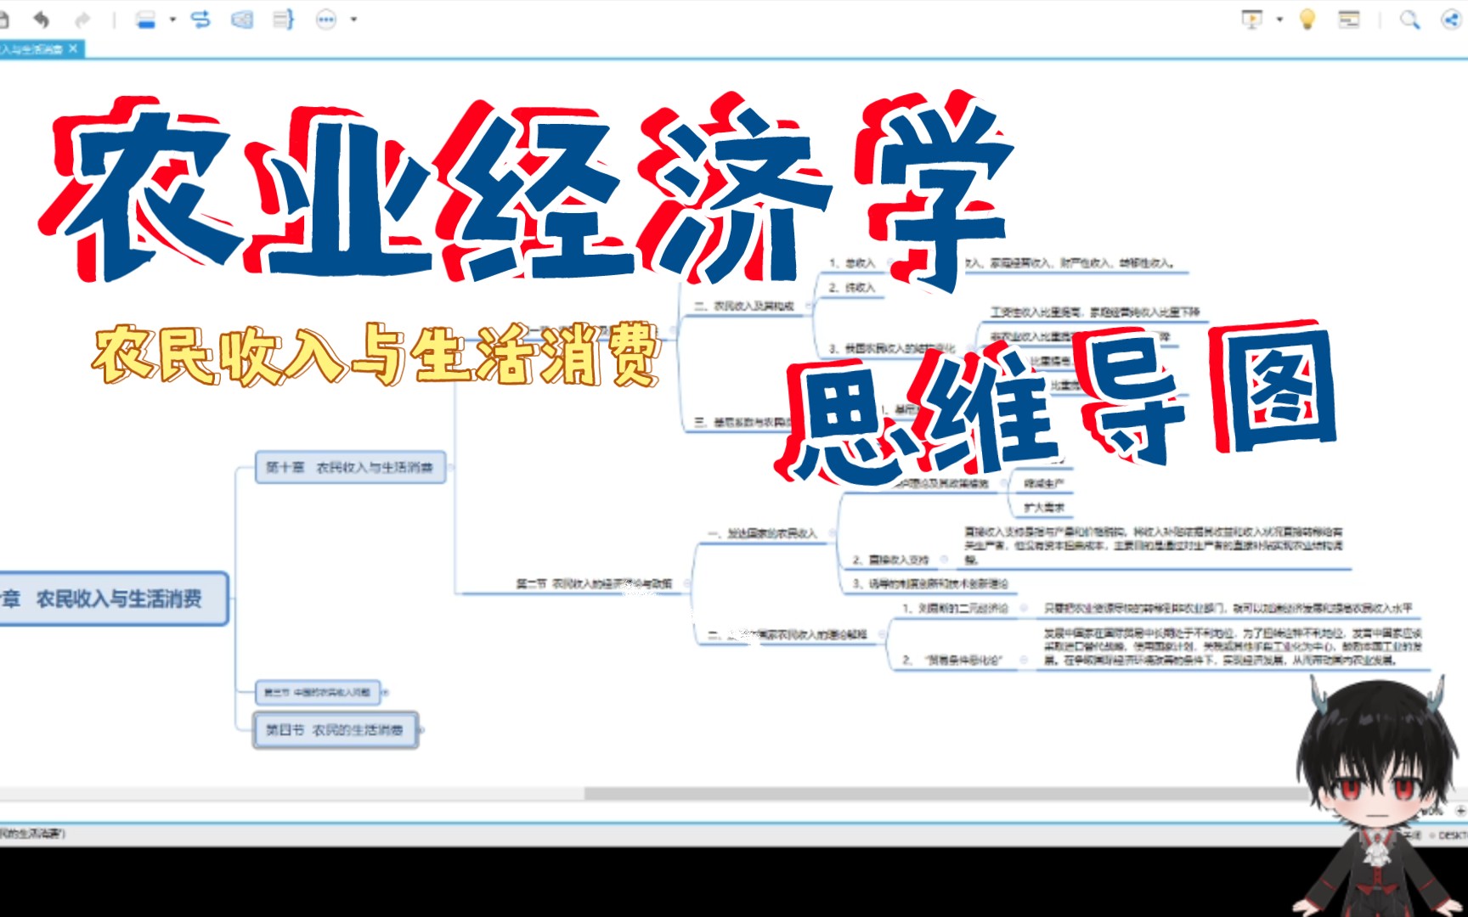This screenshot has height=917, width=1468.
Task: Collapse the 一、发达国家的农民收入 branch marker
Action: 833,533
